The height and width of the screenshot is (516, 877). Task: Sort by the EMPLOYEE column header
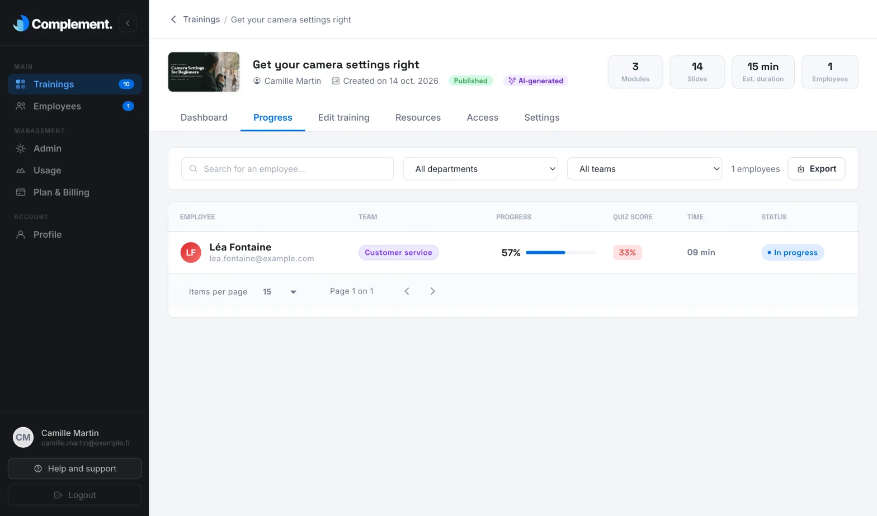click(x=197, y=217)
